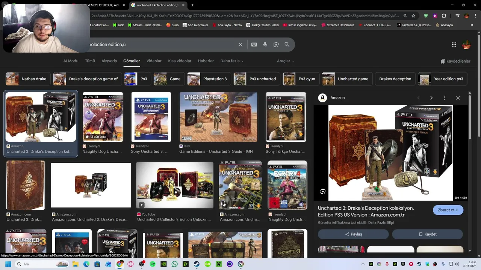Screen dimensions: 481x270
Task: Search by image with Google Lens icon
Action: [276, 45]
